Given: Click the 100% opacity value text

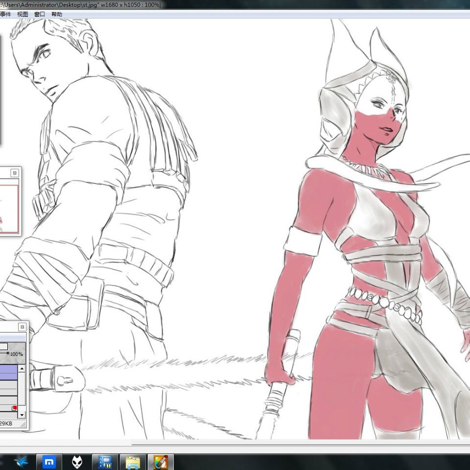Looking at the screenshot, I should 17,354.
